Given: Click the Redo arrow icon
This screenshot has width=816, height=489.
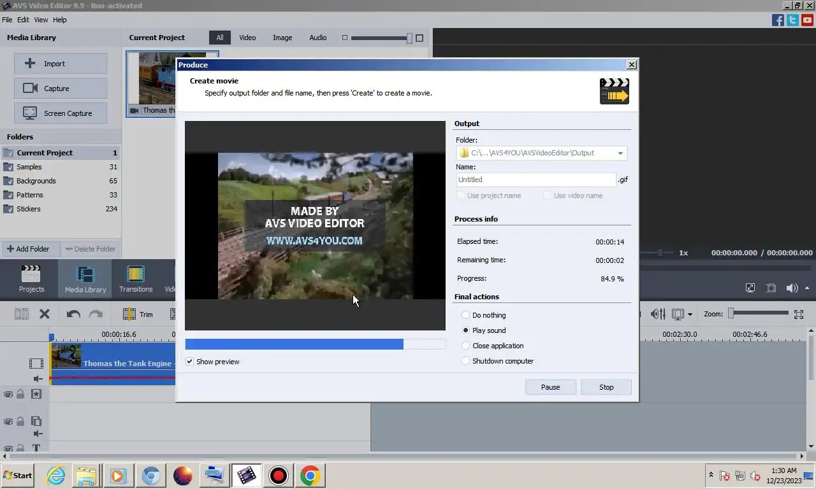Looking at the screenshot, I should click(96, 314).
